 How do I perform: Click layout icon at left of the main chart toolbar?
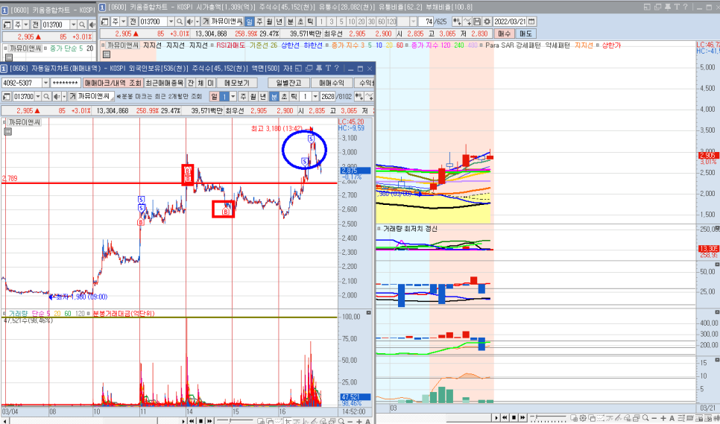pyautogui.click(x=104, y=22)
